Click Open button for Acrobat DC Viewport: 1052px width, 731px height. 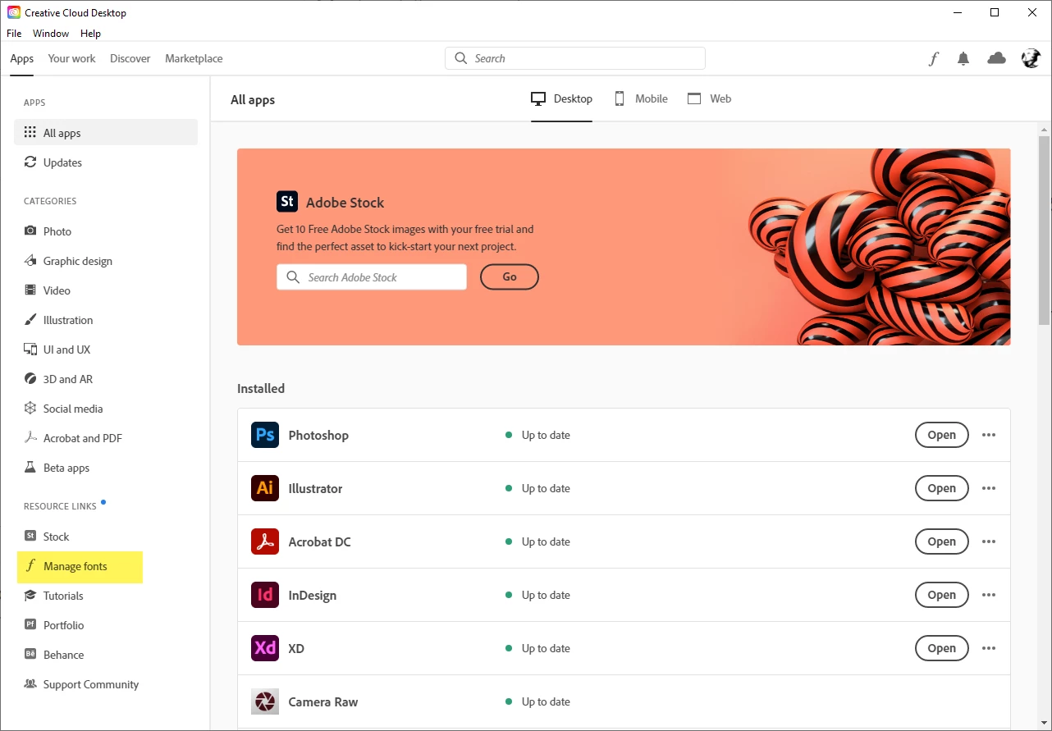tap(941, 541)
